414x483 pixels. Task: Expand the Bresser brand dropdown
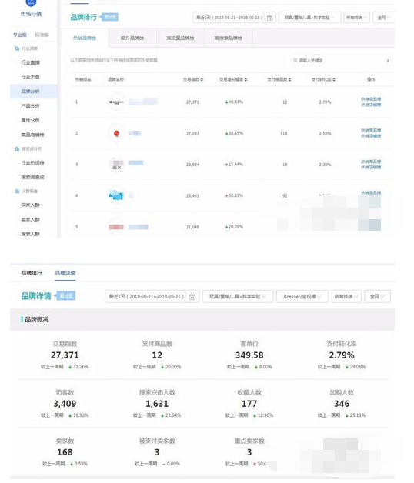[x=302, y=297]
